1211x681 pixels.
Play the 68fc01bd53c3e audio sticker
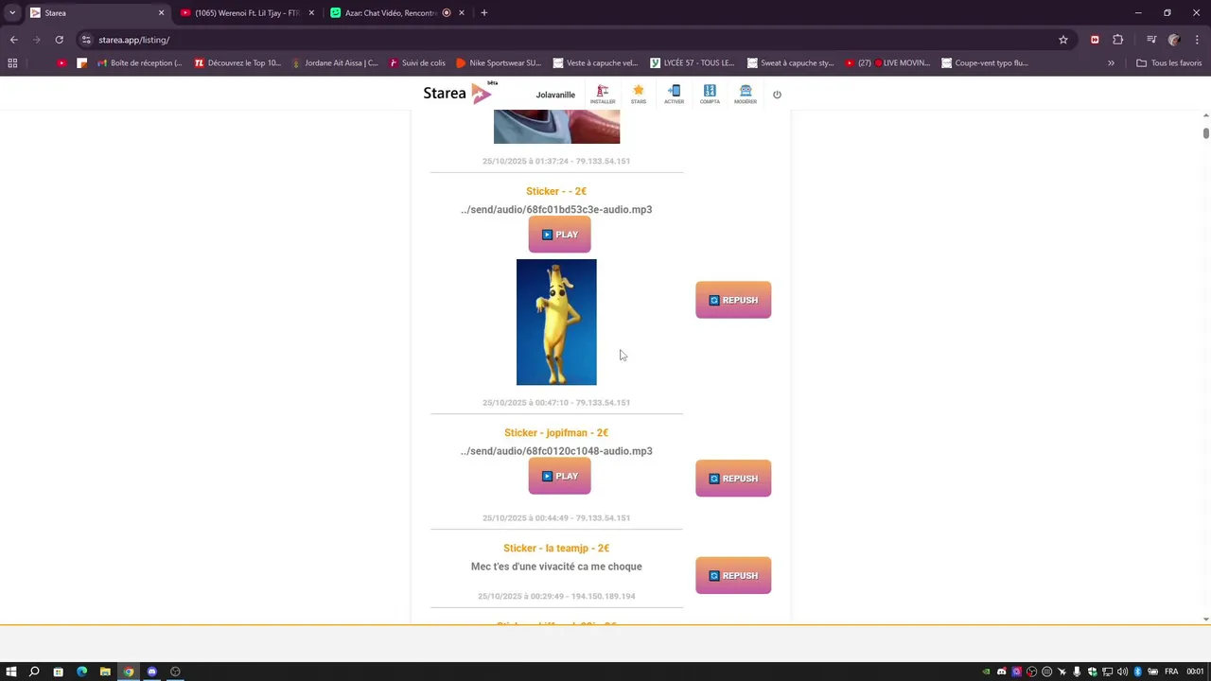click(559, 235)
